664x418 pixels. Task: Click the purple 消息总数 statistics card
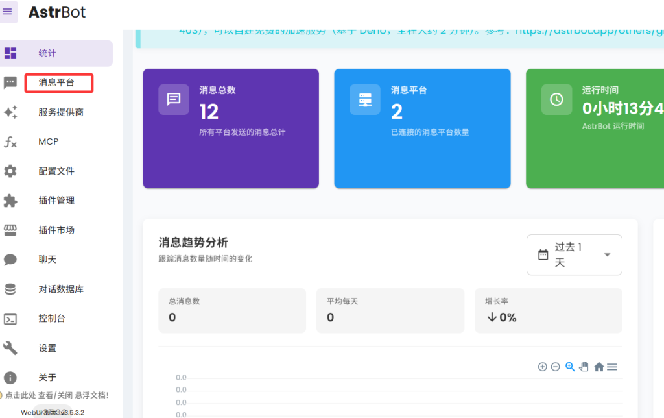(x=230, y=129)
